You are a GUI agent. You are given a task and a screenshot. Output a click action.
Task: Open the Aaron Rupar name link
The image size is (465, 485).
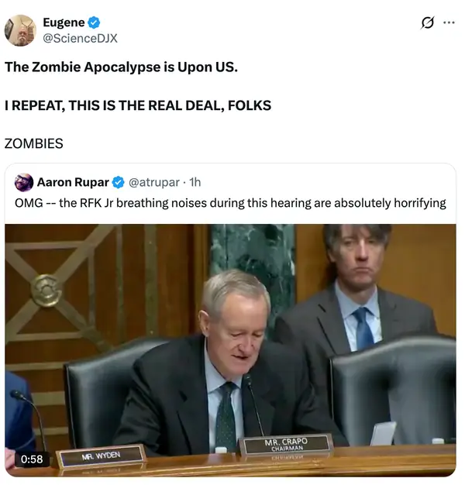(x=73, y=183)
